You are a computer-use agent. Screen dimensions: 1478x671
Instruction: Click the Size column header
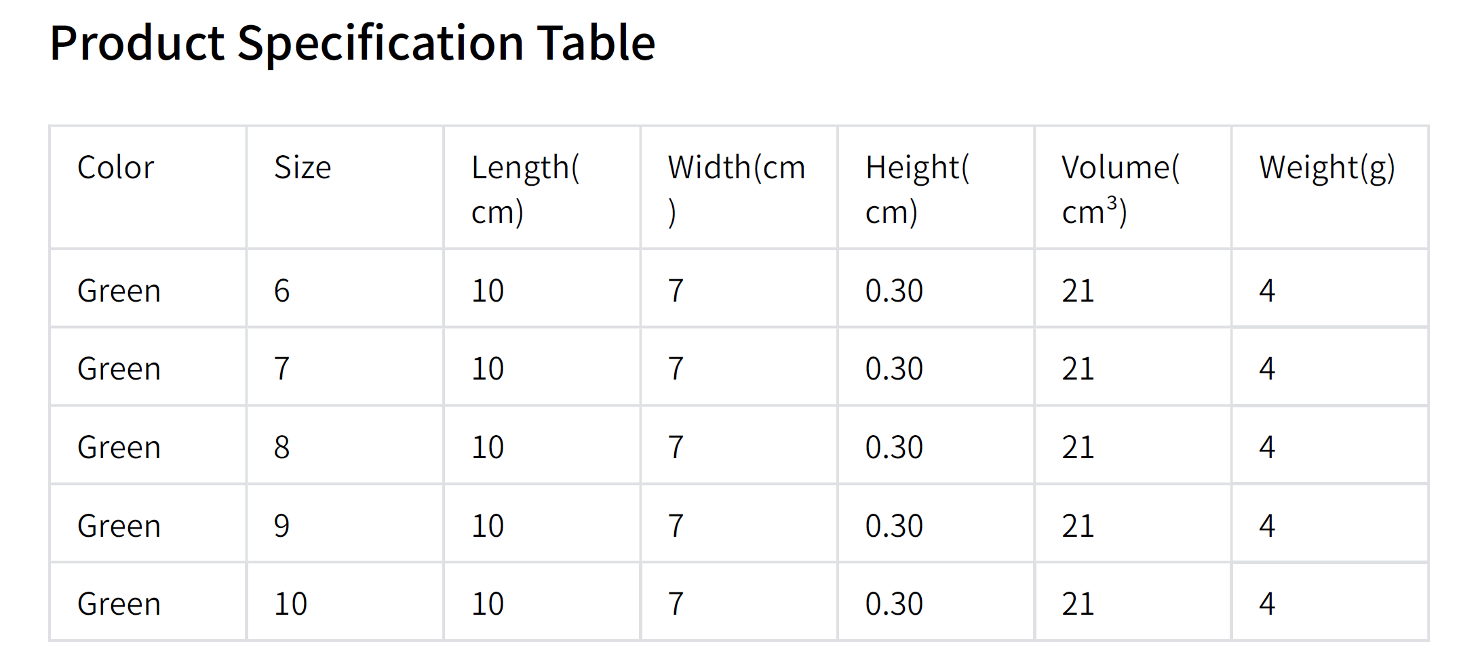(303, 167)
